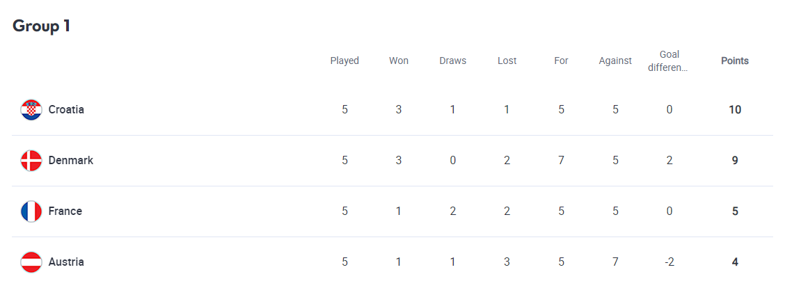Click the Won column header

(x=399, y=61)
